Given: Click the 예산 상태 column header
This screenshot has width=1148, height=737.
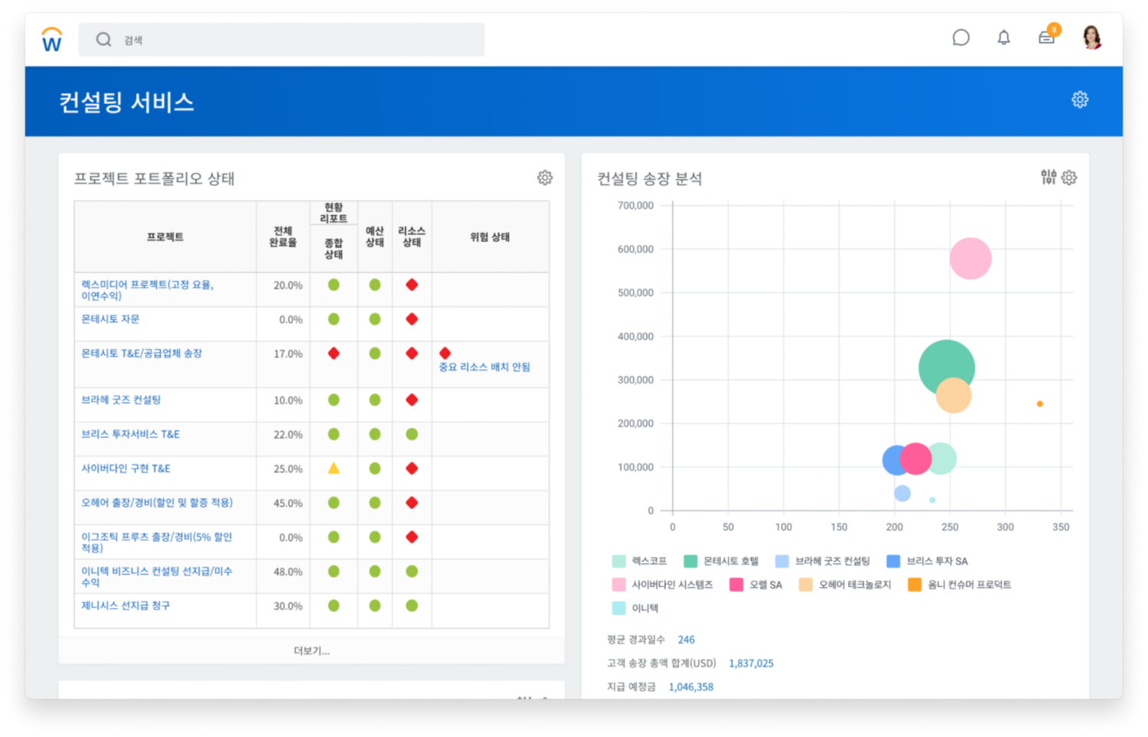Looking at the screenshot, I should (375, 236).
